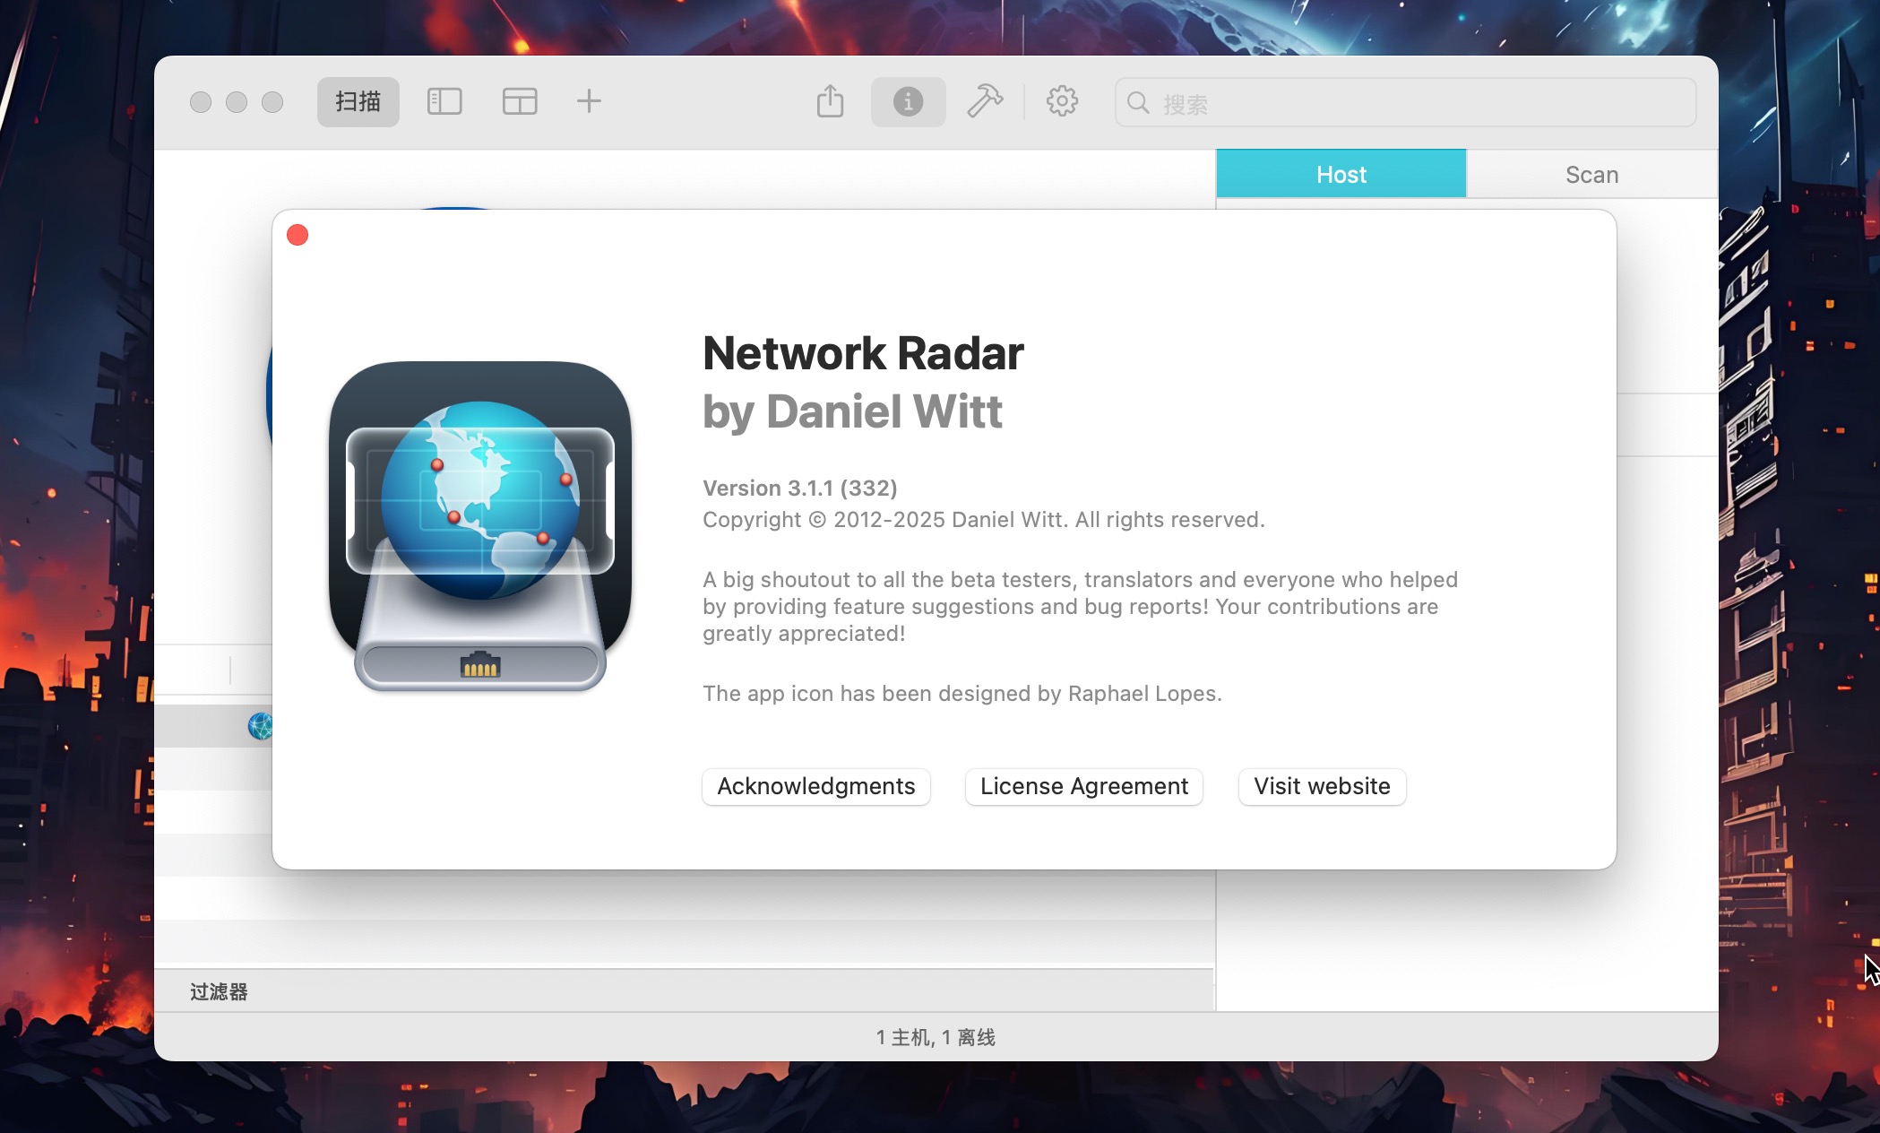Switch to the Host tab
The image size is (1880, 1133).
click(1341, 174)
